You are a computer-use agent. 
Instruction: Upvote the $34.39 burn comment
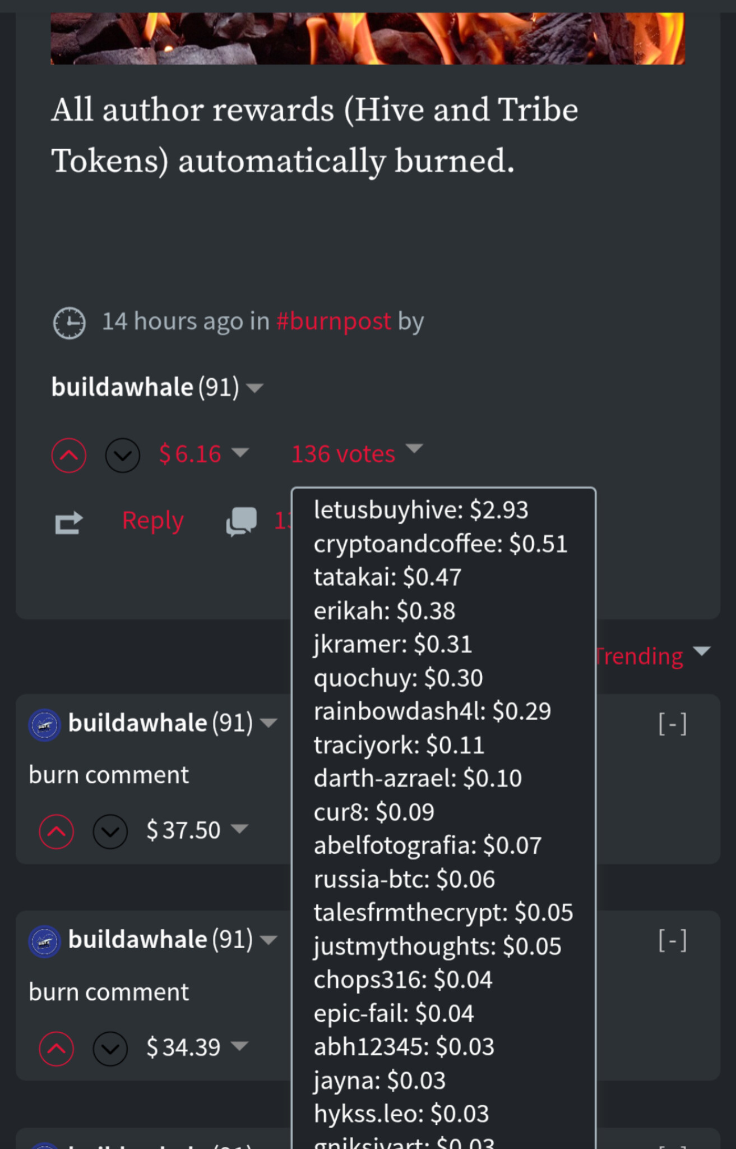click(x=57, y=1048)
